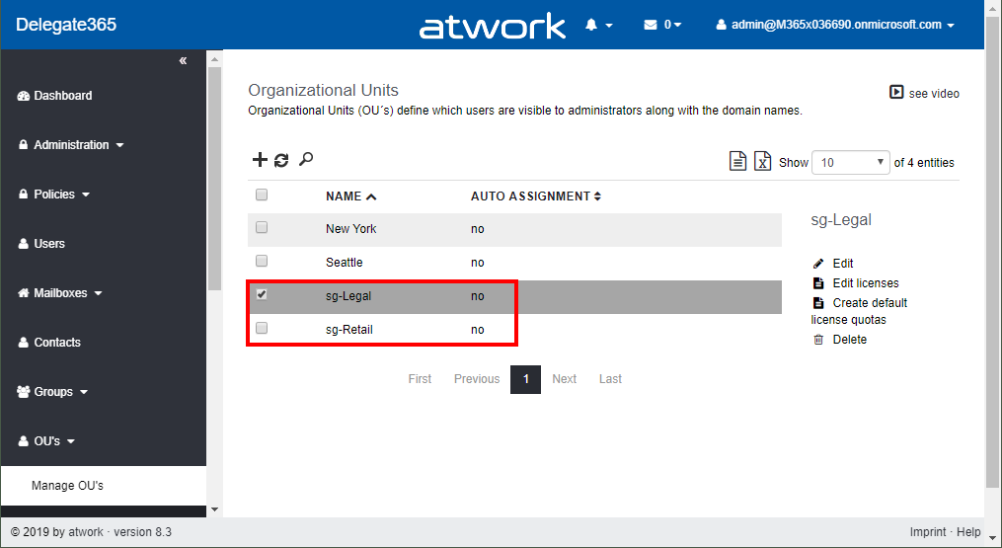Viewport: 1002px width, 548px height.
Task: Open Dashboard from the sidebar
Action: coord(62,96)
